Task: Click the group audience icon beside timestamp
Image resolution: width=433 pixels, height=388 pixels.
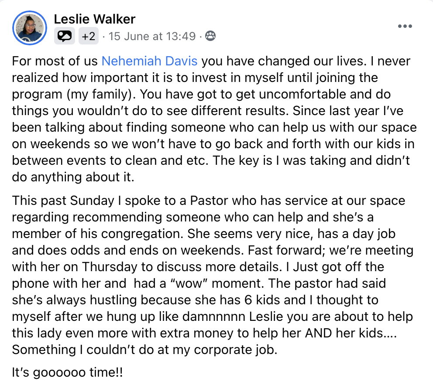Action: 210,36
